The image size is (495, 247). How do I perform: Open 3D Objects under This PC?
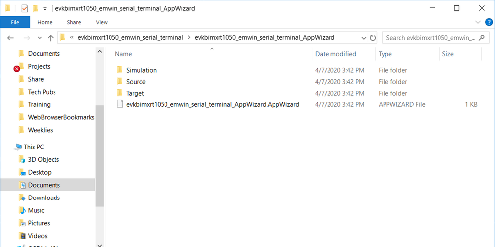click(x=44, y=159)
